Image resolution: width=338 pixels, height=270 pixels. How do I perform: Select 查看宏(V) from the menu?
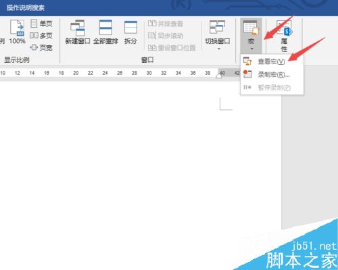coord(272,61)
